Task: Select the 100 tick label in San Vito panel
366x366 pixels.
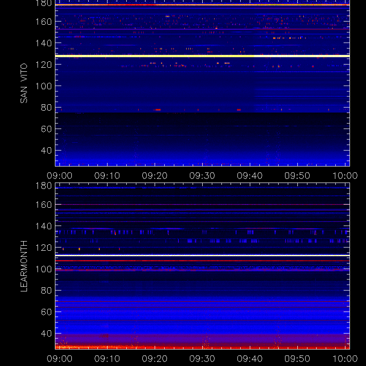Action: pos(43,86)
